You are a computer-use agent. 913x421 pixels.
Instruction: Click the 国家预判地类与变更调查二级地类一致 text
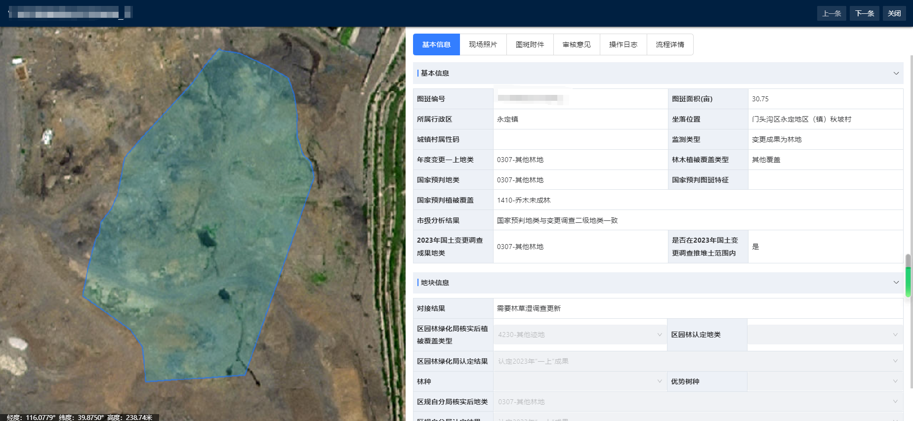[x=557, y=220]
